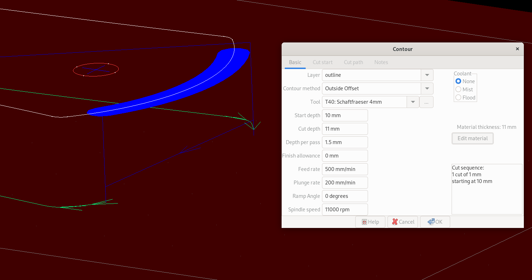The width and height of the screenshot is (532, 280).
Task: Click the Start depth input field
Action: pos(345,115)
